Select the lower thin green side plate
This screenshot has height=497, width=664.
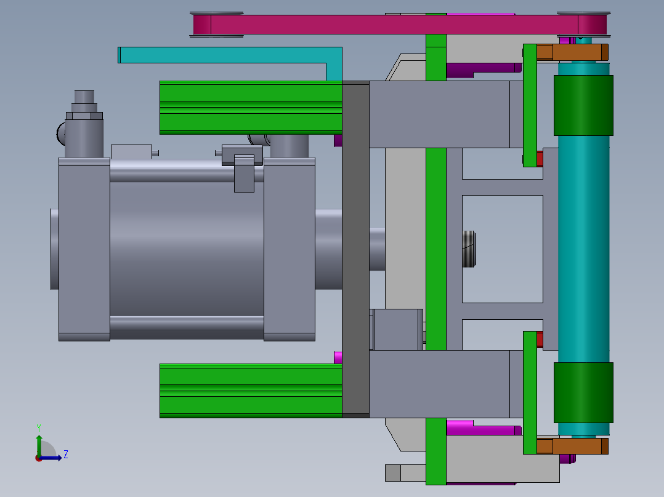530,392
